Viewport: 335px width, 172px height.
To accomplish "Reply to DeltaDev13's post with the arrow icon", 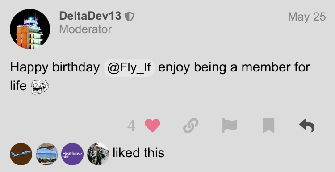I will (x=307, y=126).
